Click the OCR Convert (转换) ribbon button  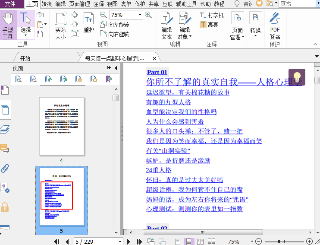255,25
